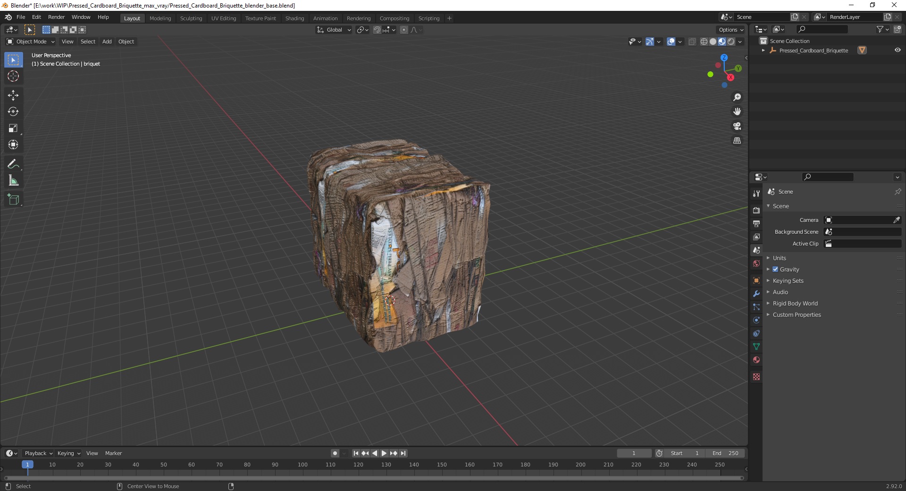The height and width of the screenshot is (491, 906).
Task: Open the Modifier wrench properties tab
Action: click(x=756, y=294)
